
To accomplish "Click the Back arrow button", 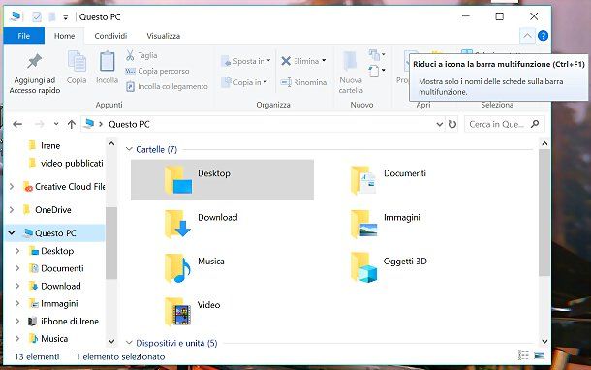I will click(x=17, y=124).
